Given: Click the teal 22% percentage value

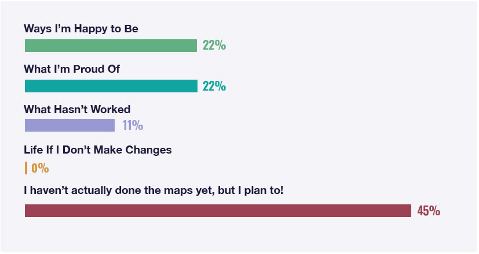Looking at the screenshot, I should [x=214, y=86].
